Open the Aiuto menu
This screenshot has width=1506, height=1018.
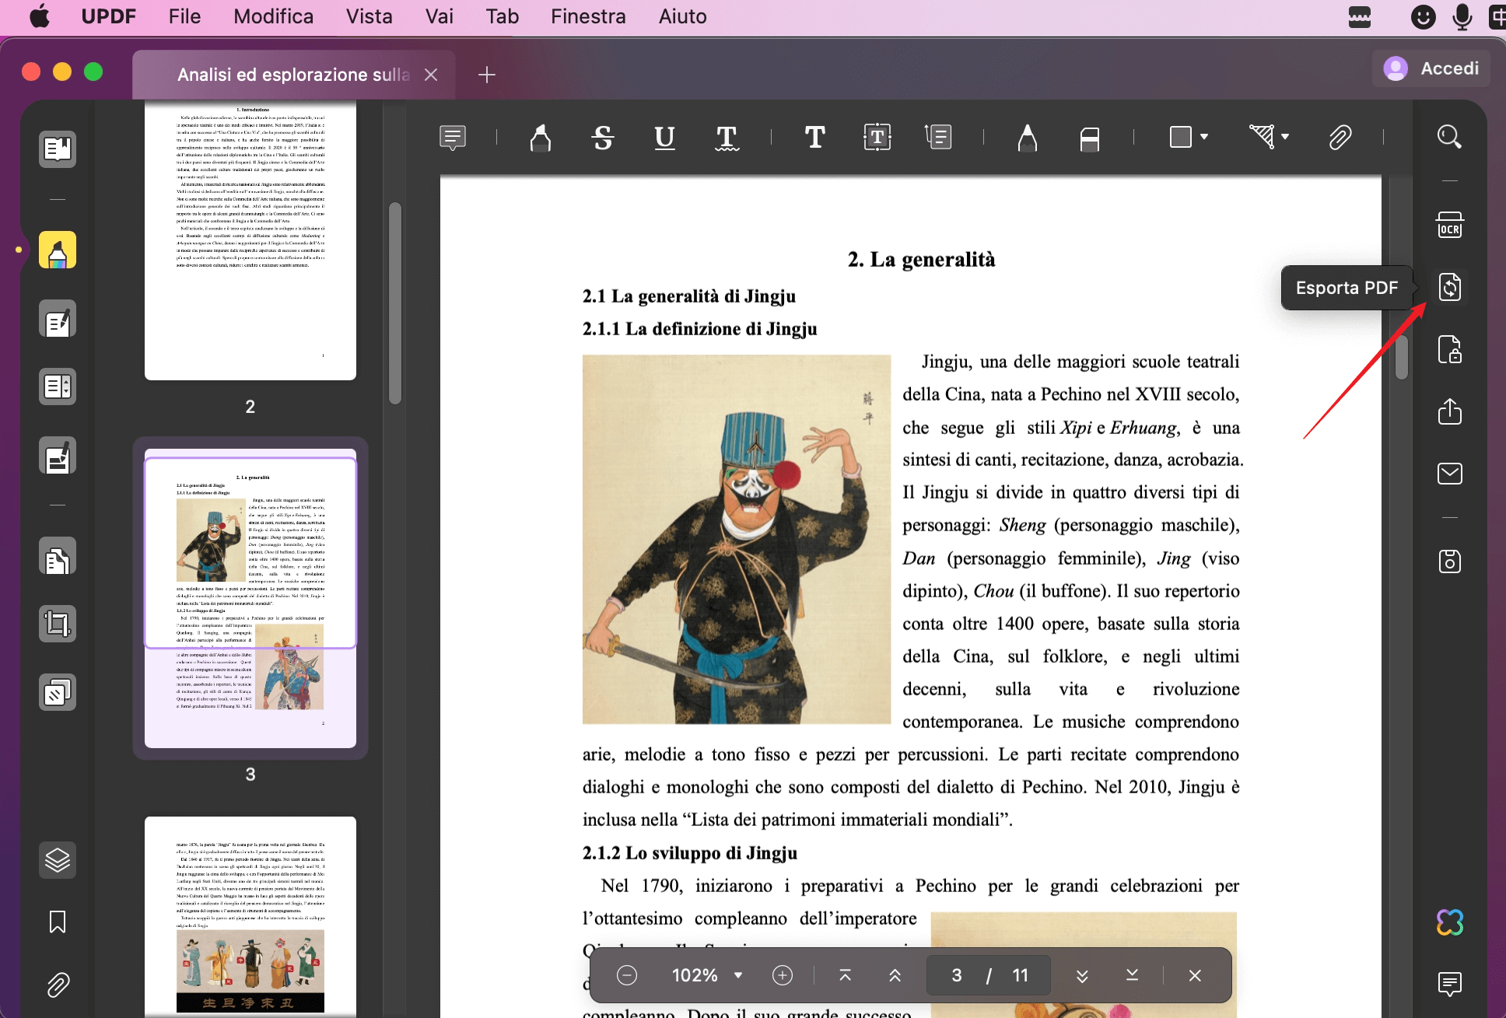pos(682,16)
